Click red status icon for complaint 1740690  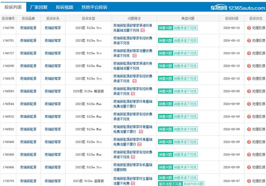click(249, 66)
